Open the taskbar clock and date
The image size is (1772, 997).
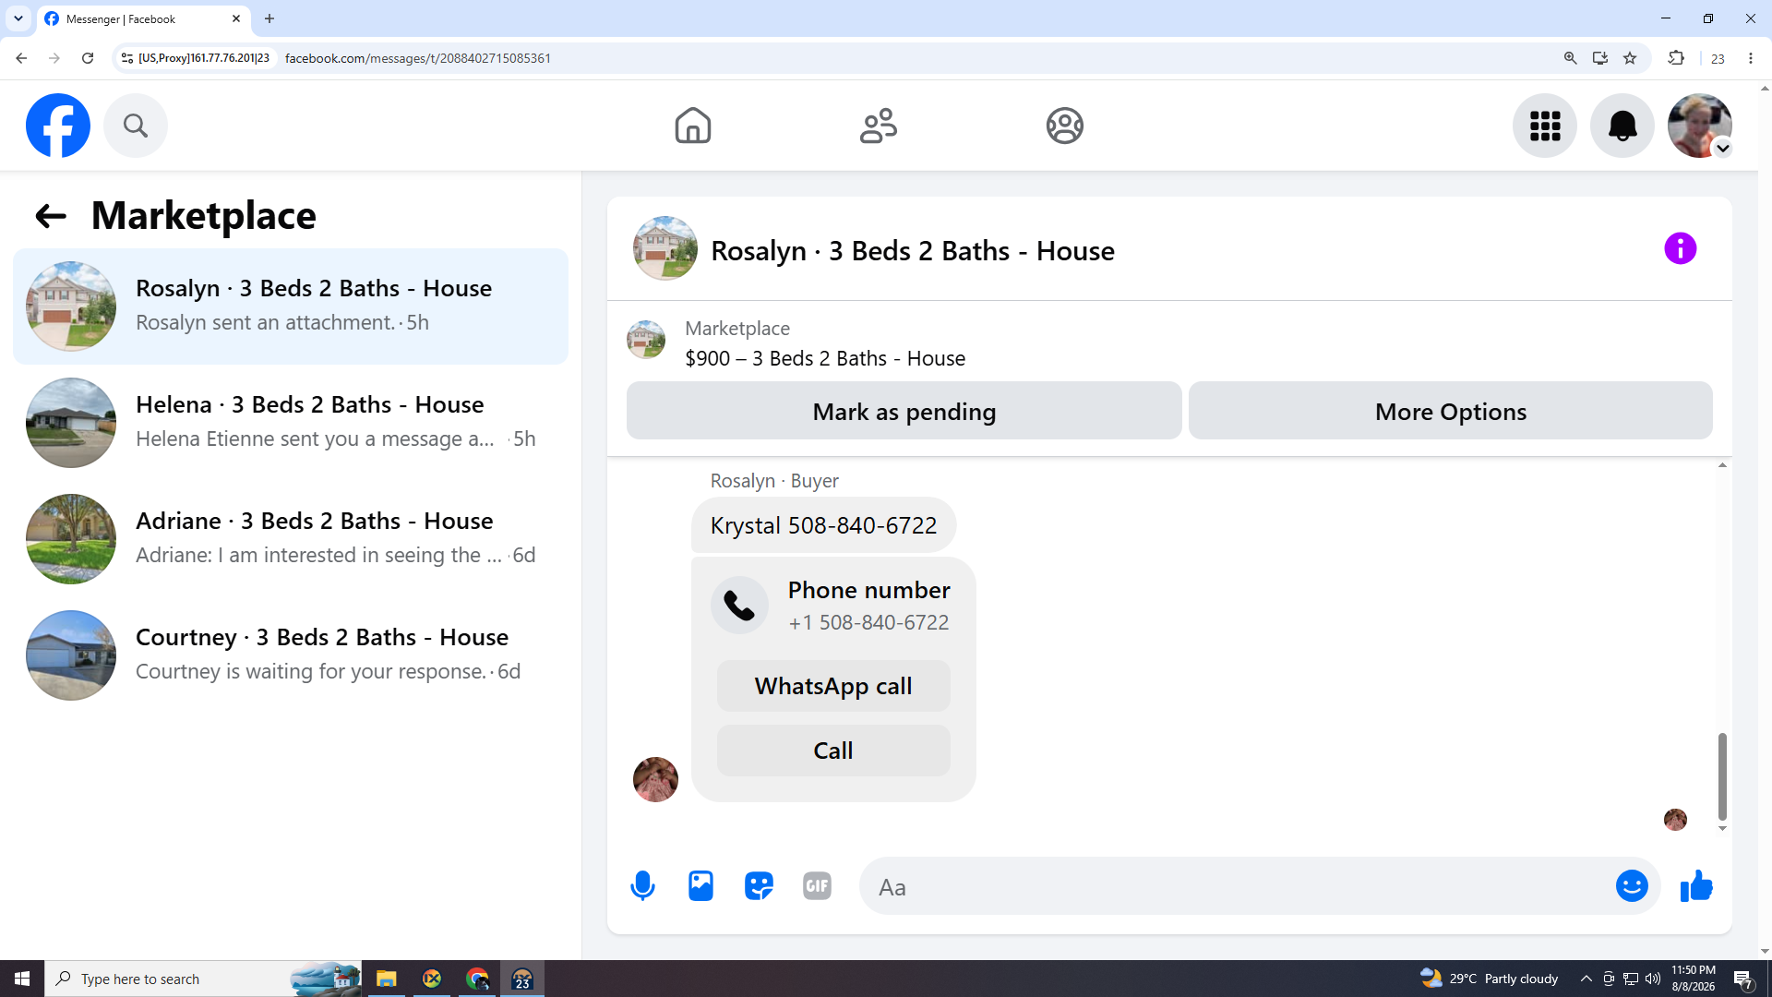pyautogui.click(x=1693, y=979)
